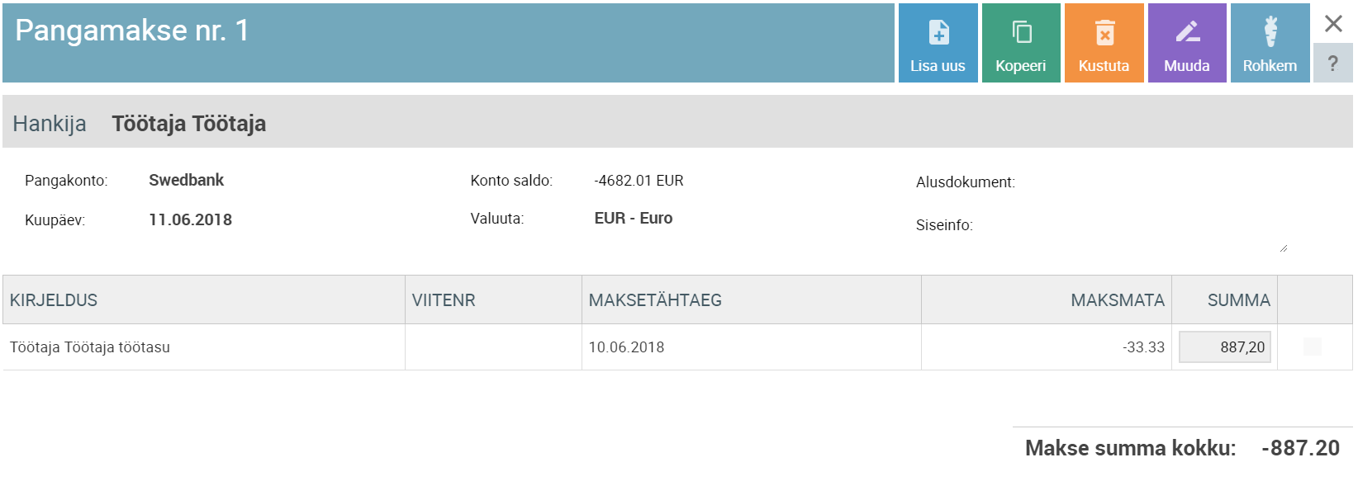The width and height of the screenshot is (1358, 481).
Task: Open supplier Töötaja Töötaja link
Action: click(189, 124)
